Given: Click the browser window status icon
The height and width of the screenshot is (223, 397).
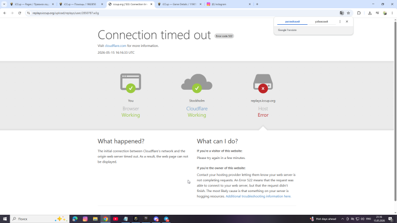Looking at the screenshot, I should coord(131,83).
